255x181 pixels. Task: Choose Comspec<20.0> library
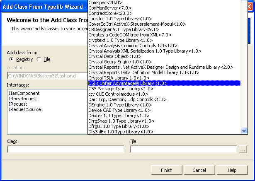pyautogui.click(x=164, y=2)
